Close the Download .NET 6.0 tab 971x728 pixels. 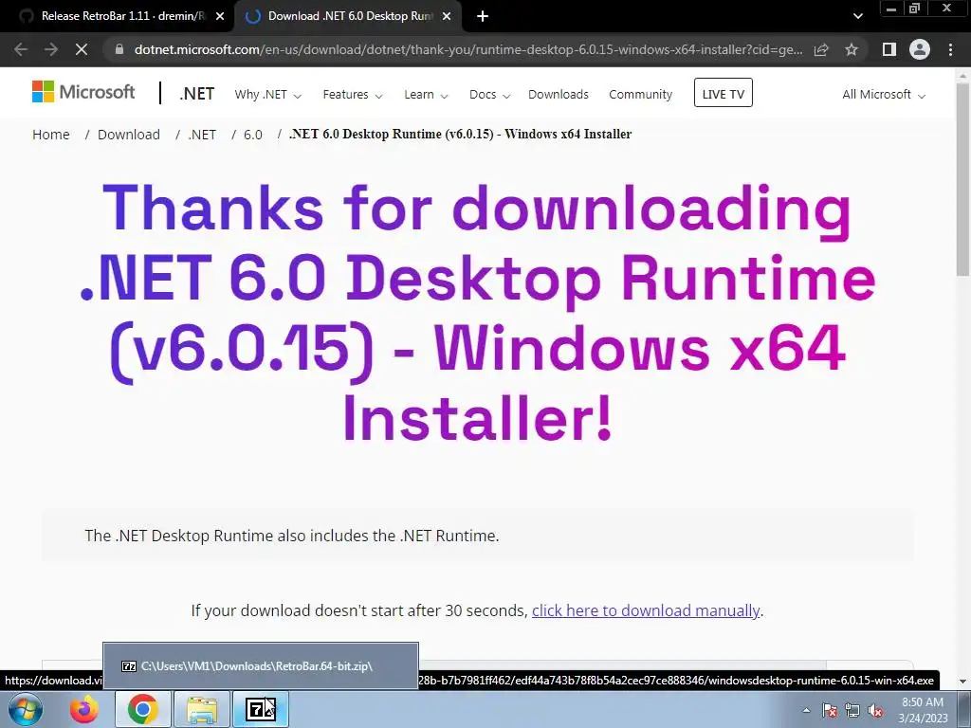447,17
